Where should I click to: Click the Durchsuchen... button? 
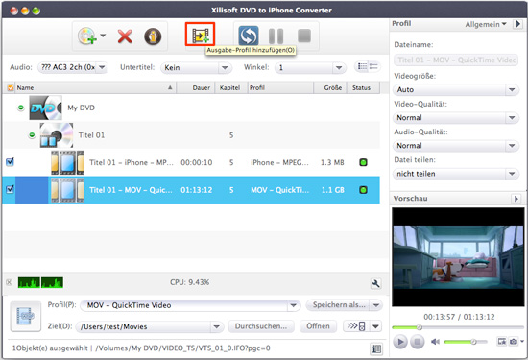[x=261, y=326]
